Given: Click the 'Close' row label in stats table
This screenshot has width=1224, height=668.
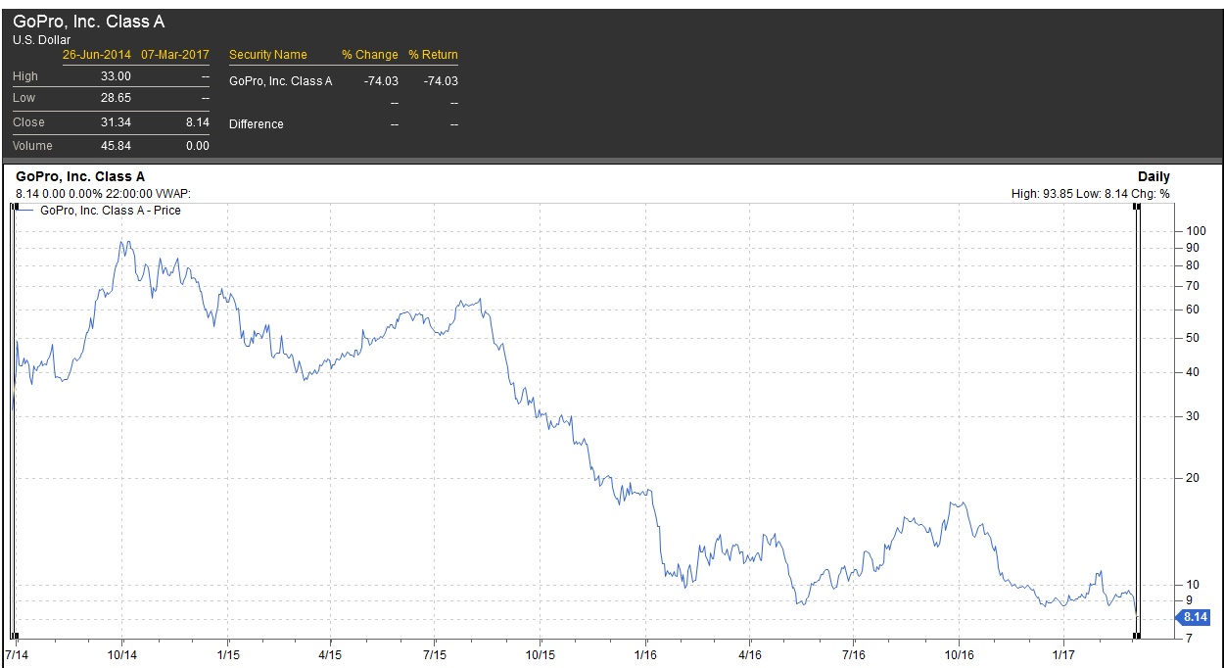Looking at the screenshot, I should tap(28, 122).
